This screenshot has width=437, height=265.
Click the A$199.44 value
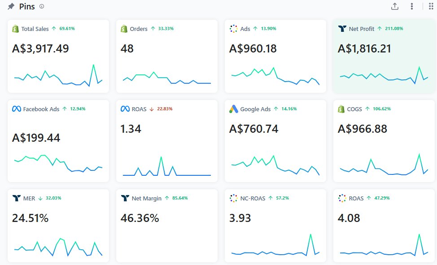(x=36, y=138)
